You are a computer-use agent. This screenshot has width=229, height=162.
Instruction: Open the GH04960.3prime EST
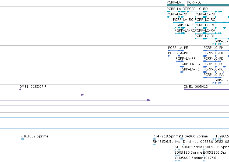click(194, 136)
